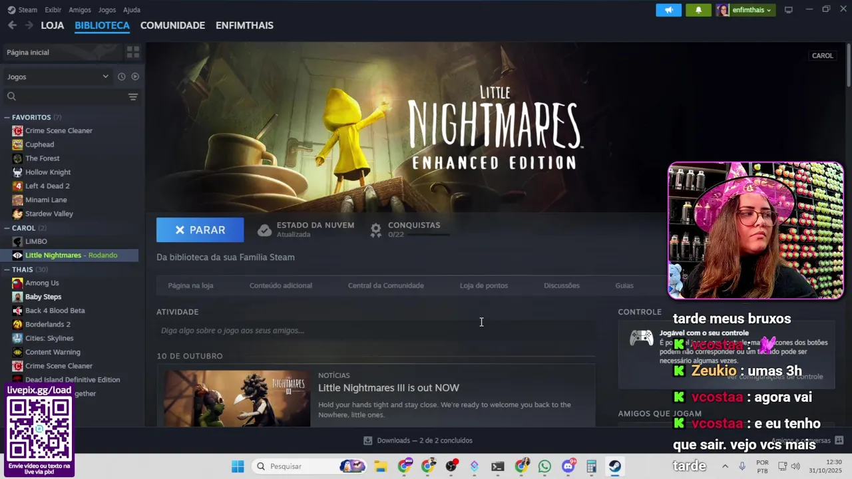
Task: Show hidden system tray icons chevron
Action: click(x=725, y=466)
